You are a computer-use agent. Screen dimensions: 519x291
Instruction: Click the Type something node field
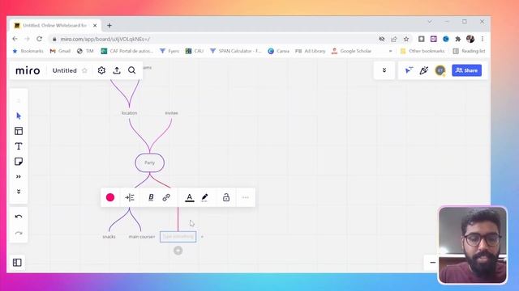click(x=178, y=237)
